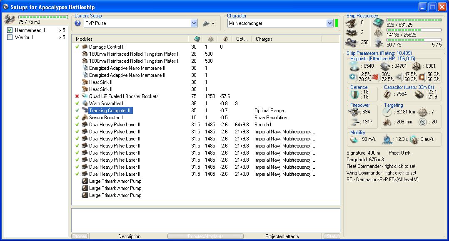
Task: Click the green skill status bar next to Character
Action: point(336,23)
